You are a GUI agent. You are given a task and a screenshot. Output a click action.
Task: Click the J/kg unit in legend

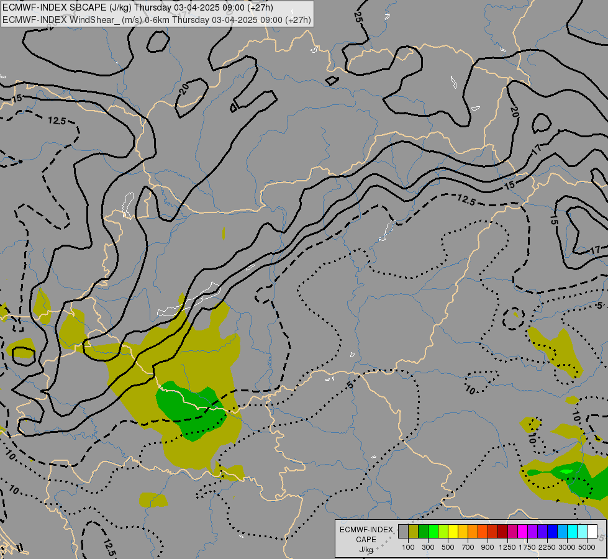click(x=366, y=550)
